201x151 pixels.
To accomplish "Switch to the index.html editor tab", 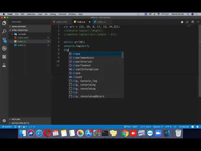I will (62, 22).
